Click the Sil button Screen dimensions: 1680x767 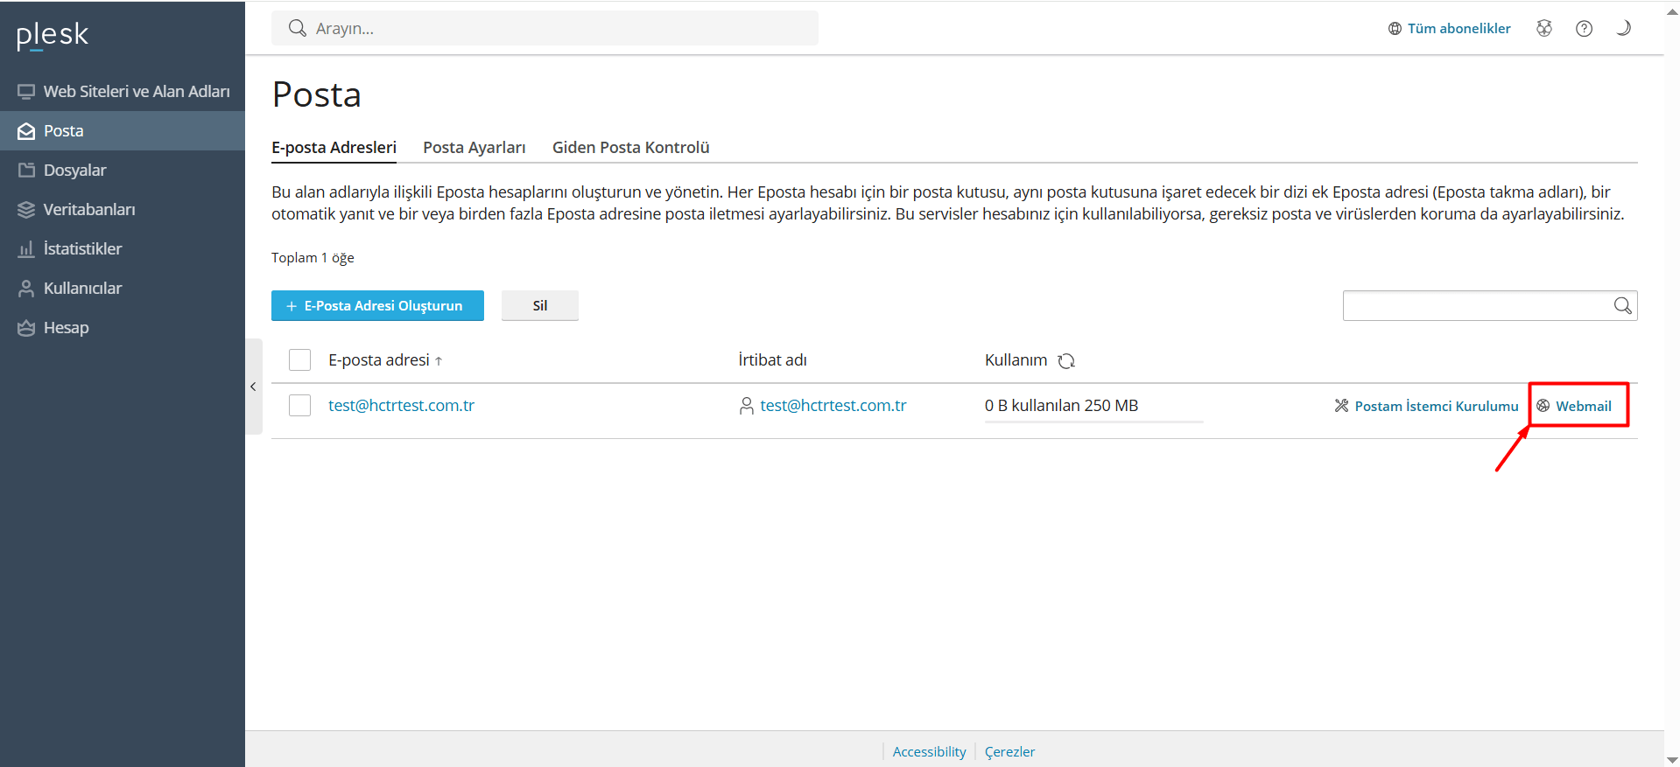click(x=540, y=305)
